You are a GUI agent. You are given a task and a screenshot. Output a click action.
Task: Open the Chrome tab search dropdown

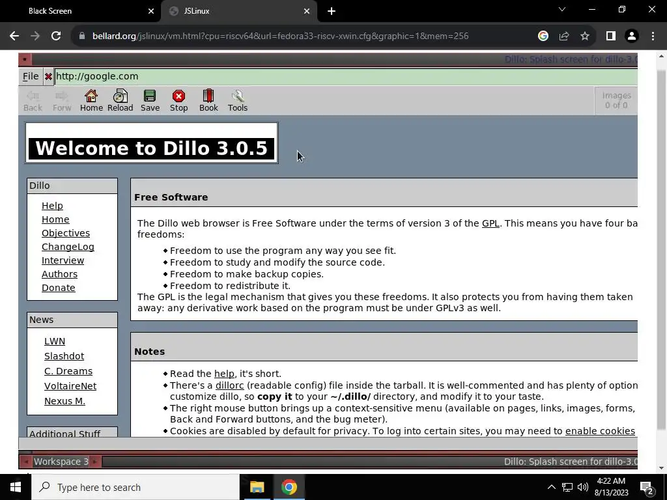562,9
